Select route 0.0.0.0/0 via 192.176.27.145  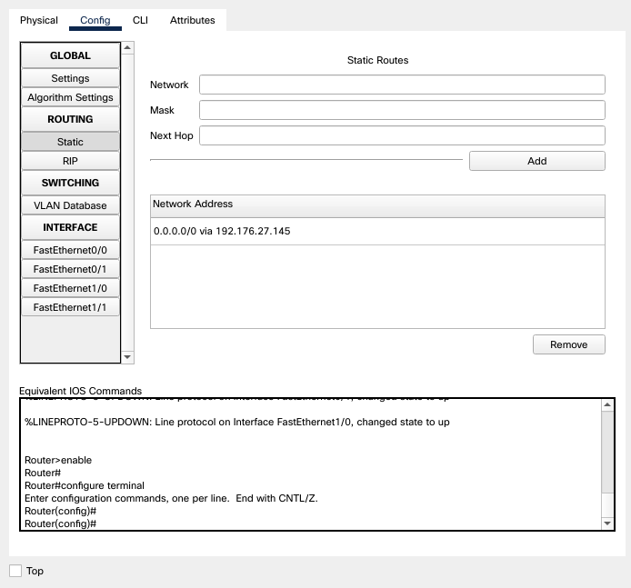(377, 231)
